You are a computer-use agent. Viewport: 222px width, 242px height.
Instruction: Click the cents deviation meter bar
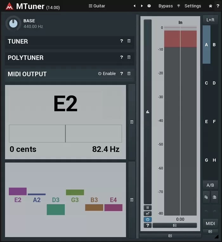click(65, 133)
